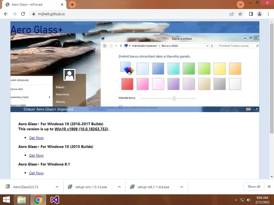
Task: Select the Aero Glass+ mProved tab
Action: 34,5
